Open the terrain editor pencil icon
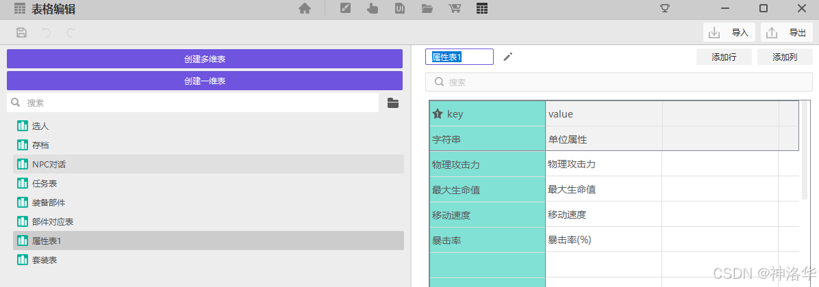The height and width of the screenshot is (287, 819). pos(345,8)
